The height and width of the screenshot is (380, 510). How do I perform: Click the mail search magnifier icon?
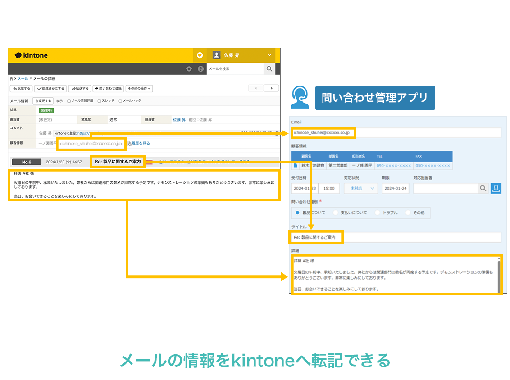point(269,69)
